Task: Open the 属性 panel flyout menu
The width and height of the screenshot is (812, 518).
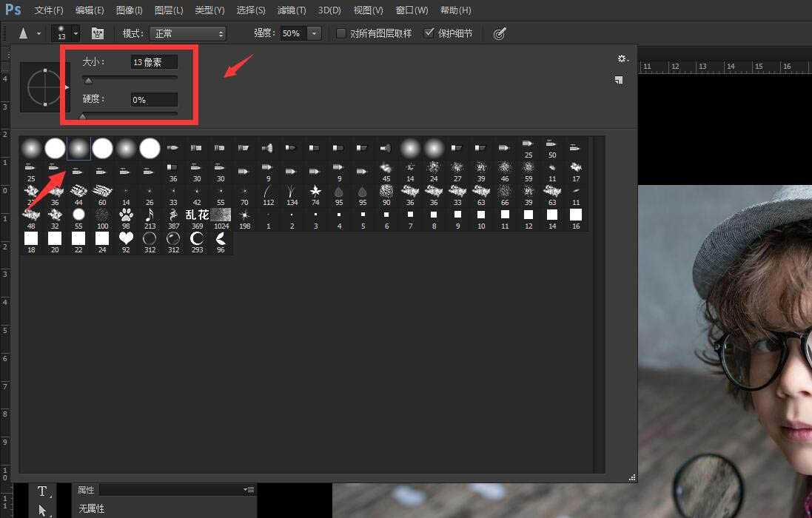Action: 249,490
